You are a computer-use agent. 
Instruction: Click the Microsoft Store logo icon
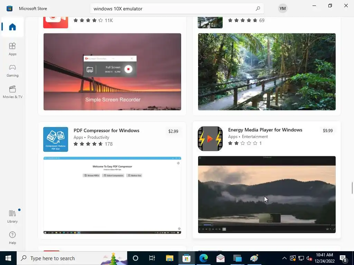pos(9,9)
